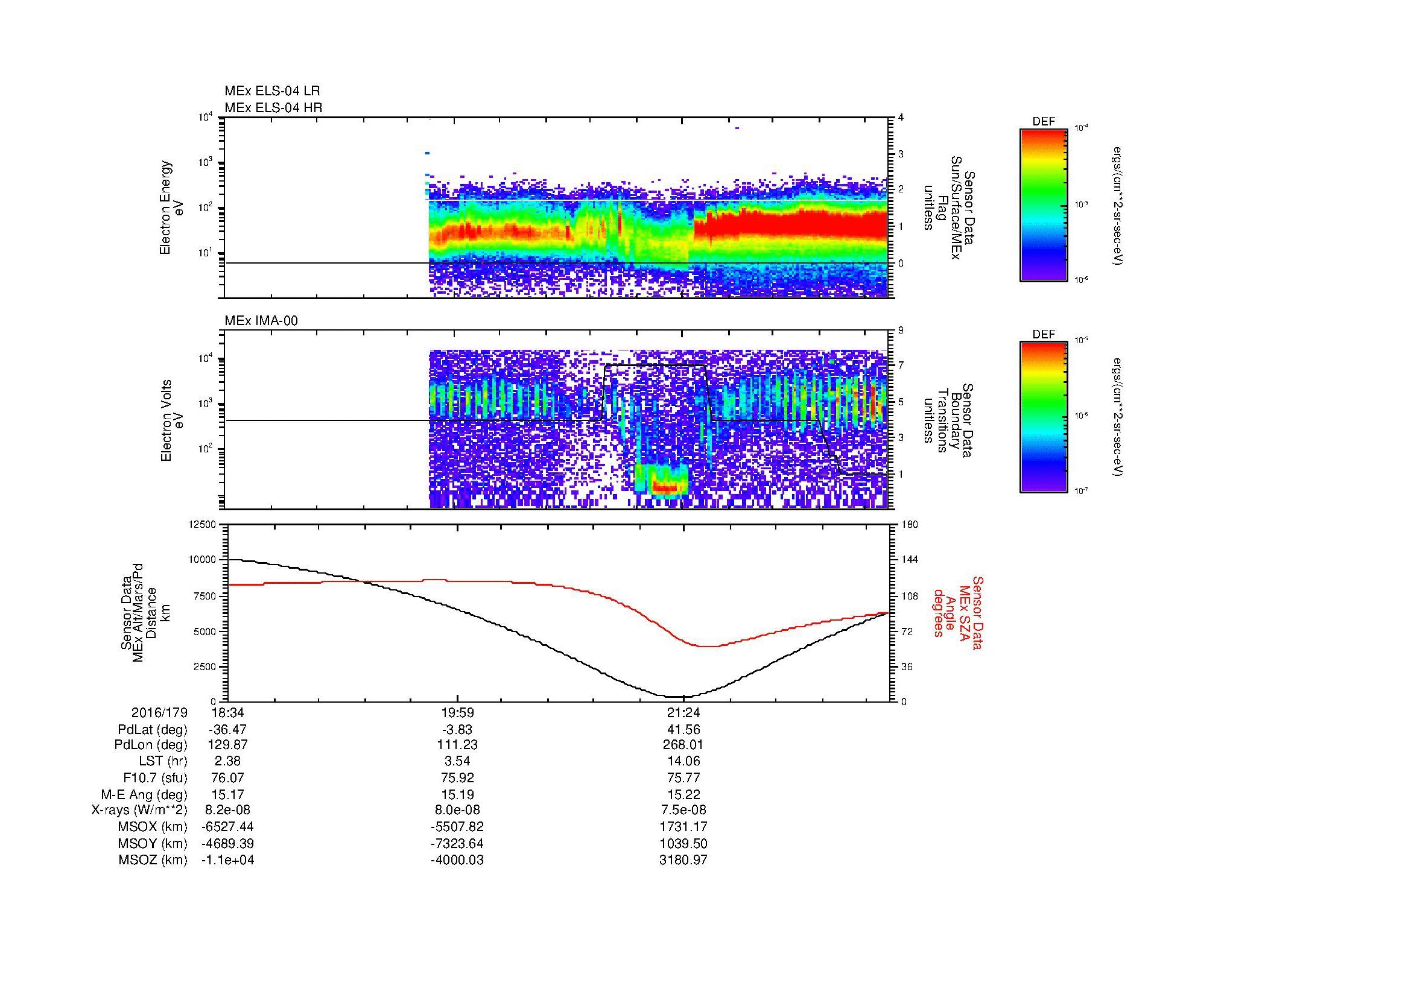
Task: Click the LST value '3.54'
Action: pos(457,762)
